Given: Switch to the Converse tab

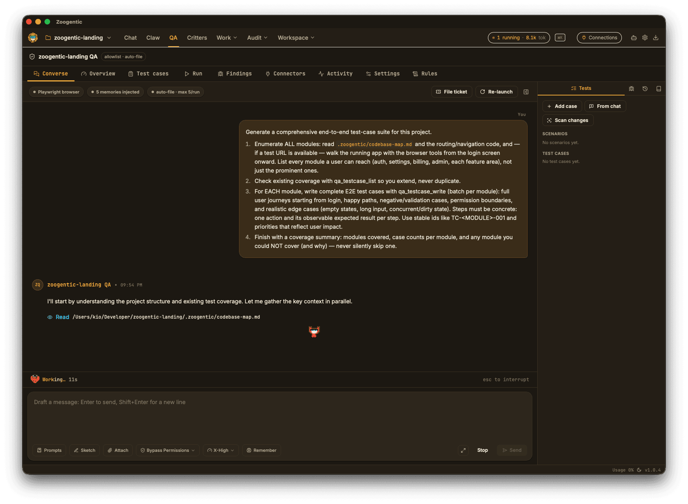Looking at the screenshot, I should [51, 74].
